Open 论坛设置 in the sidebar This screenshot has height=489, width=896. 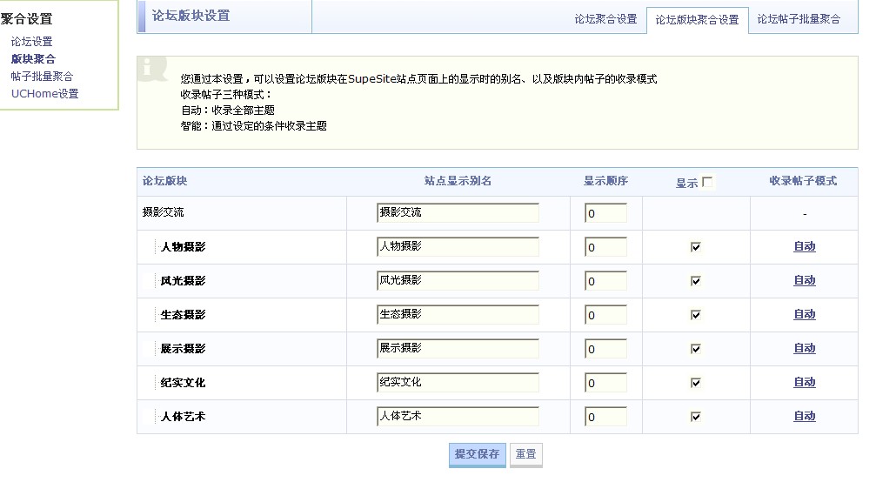point(31,42)
